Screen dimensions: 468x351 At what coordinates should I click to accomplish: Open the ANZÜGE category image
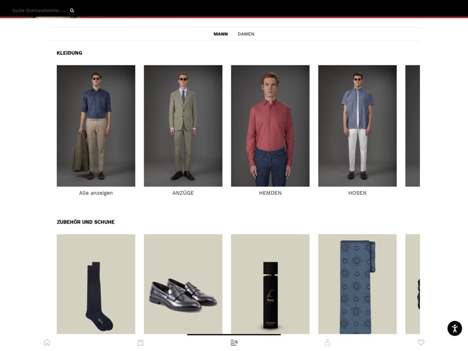click(x=183, y=126)
